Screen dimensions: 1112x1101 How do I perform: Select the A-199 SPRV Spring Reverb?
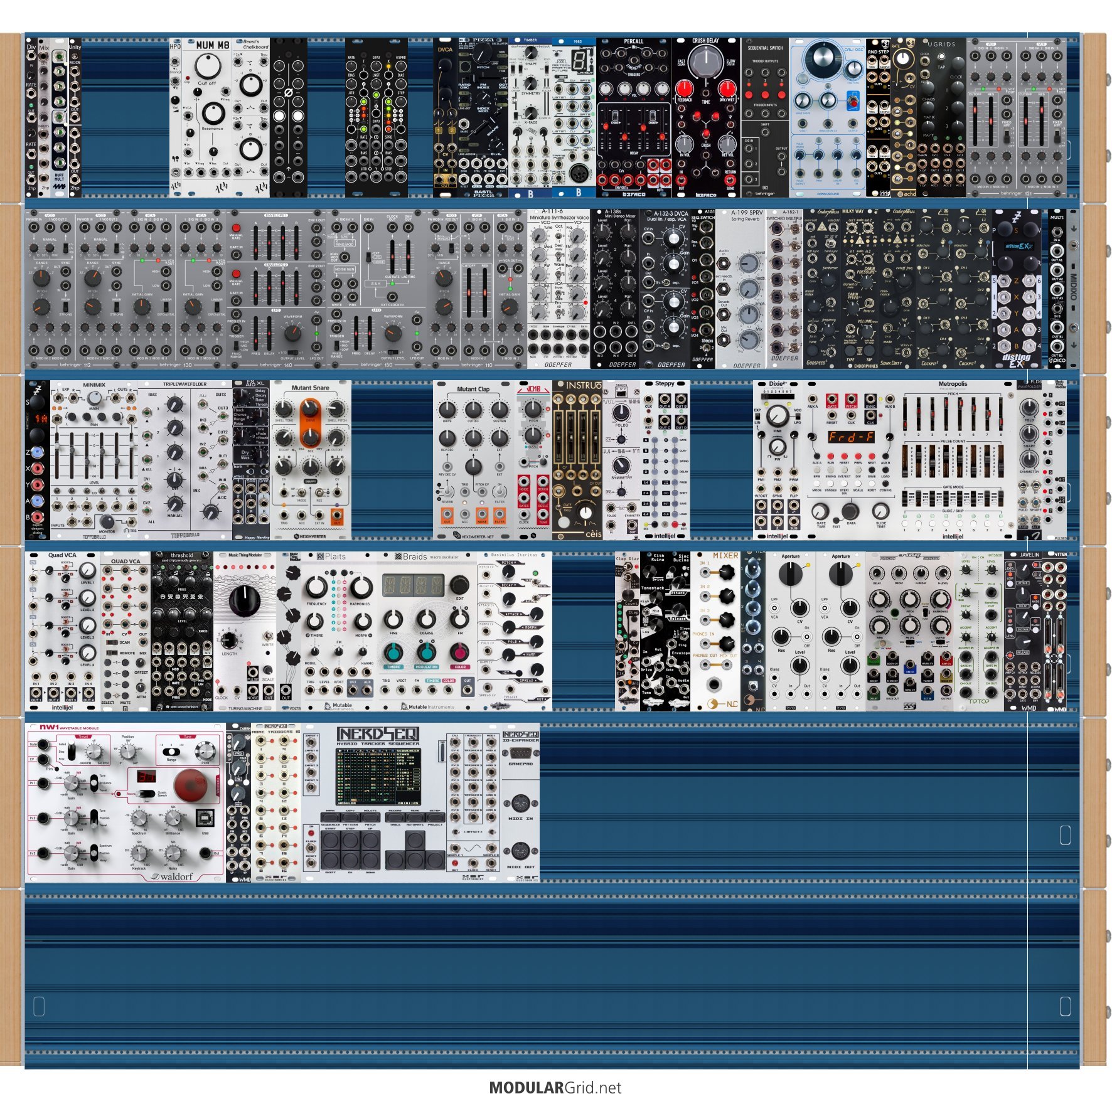click(747, 289)
